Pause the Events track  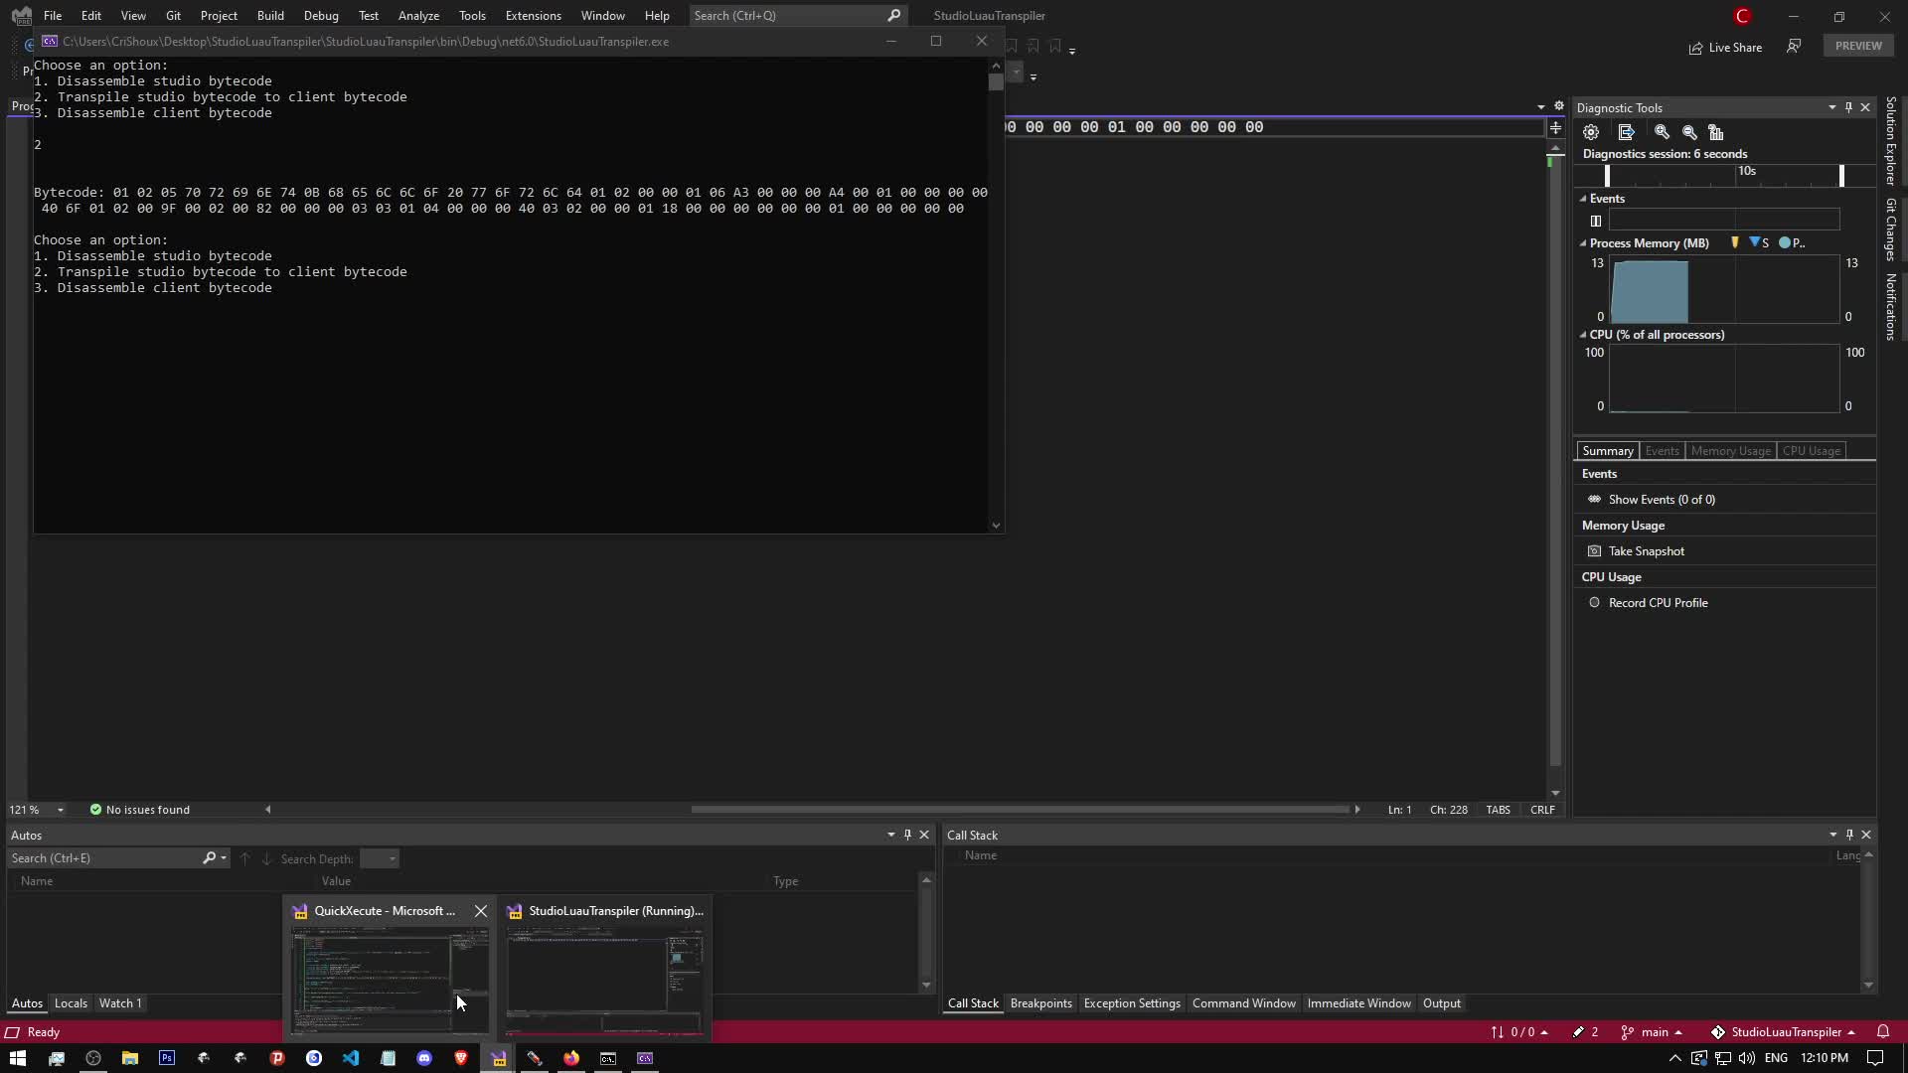(1596, 221)
